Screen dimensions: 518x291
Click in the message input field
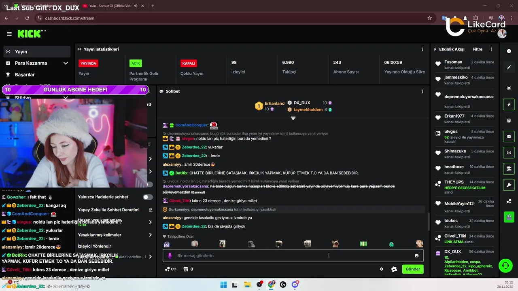(x=293, y=255)
